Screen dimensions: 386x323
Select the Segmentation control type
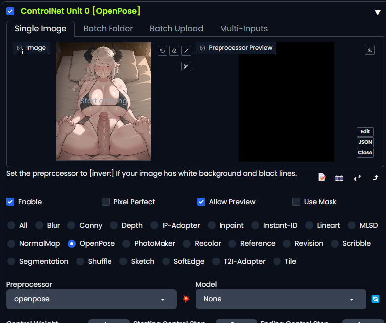click(11, 261)
